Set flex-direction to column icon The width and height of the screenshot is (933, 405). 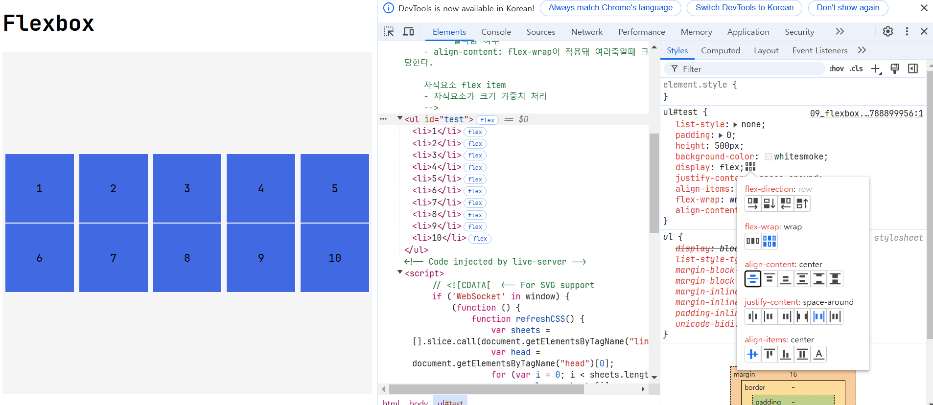[x=770, y=203]
